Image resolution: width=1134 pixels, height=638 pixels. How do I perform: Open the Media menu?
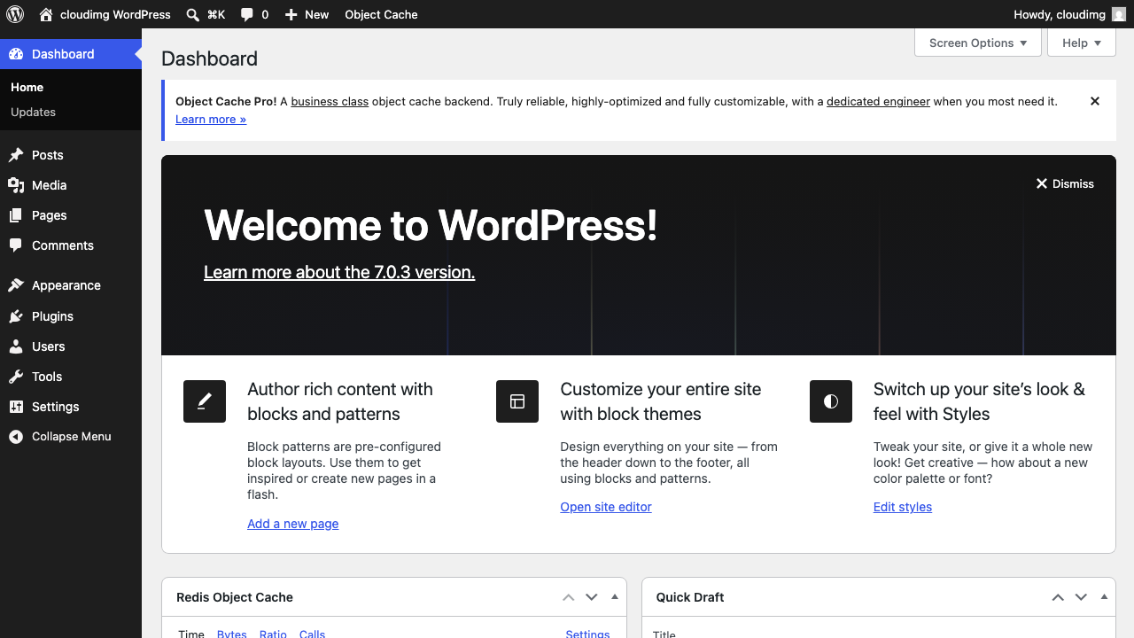click(x=71, y=185)
